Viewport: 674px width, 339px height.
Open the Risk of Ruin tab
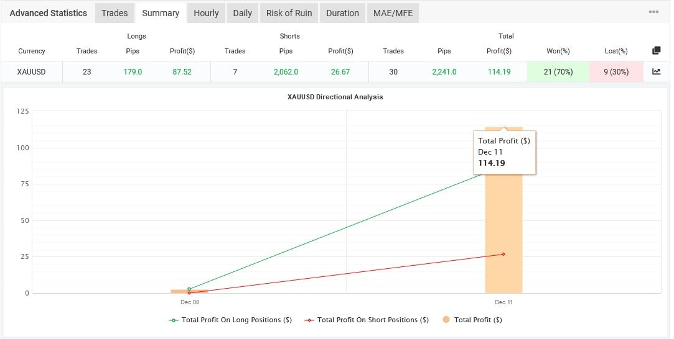pos(289,13)
